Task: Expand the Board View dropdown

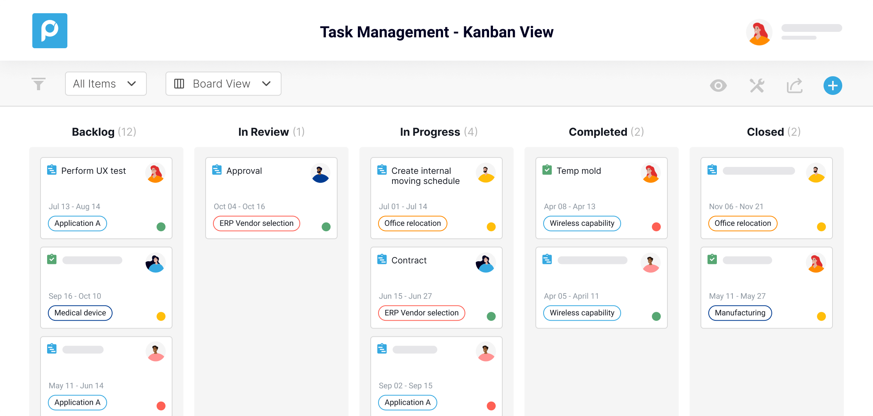Action: [224, 84]
